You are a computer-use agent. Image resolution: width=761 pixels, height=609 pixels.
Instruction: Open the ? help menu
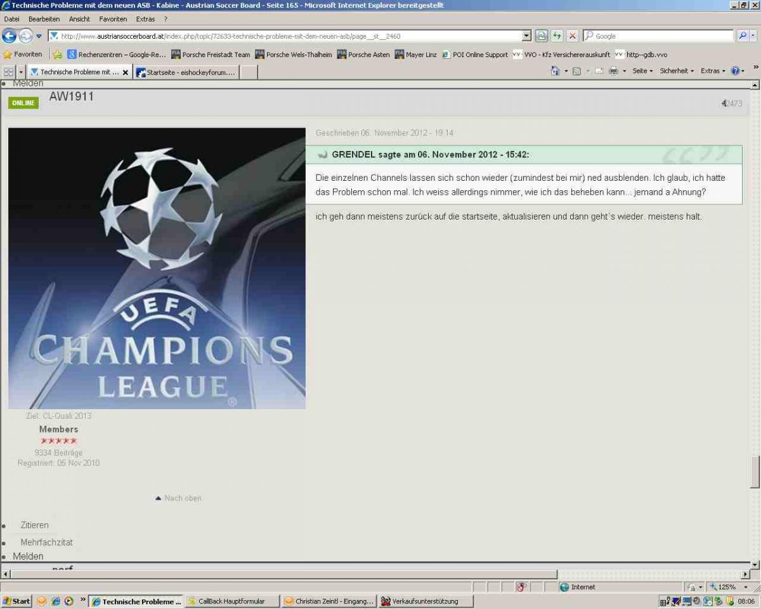click(166, 19)
